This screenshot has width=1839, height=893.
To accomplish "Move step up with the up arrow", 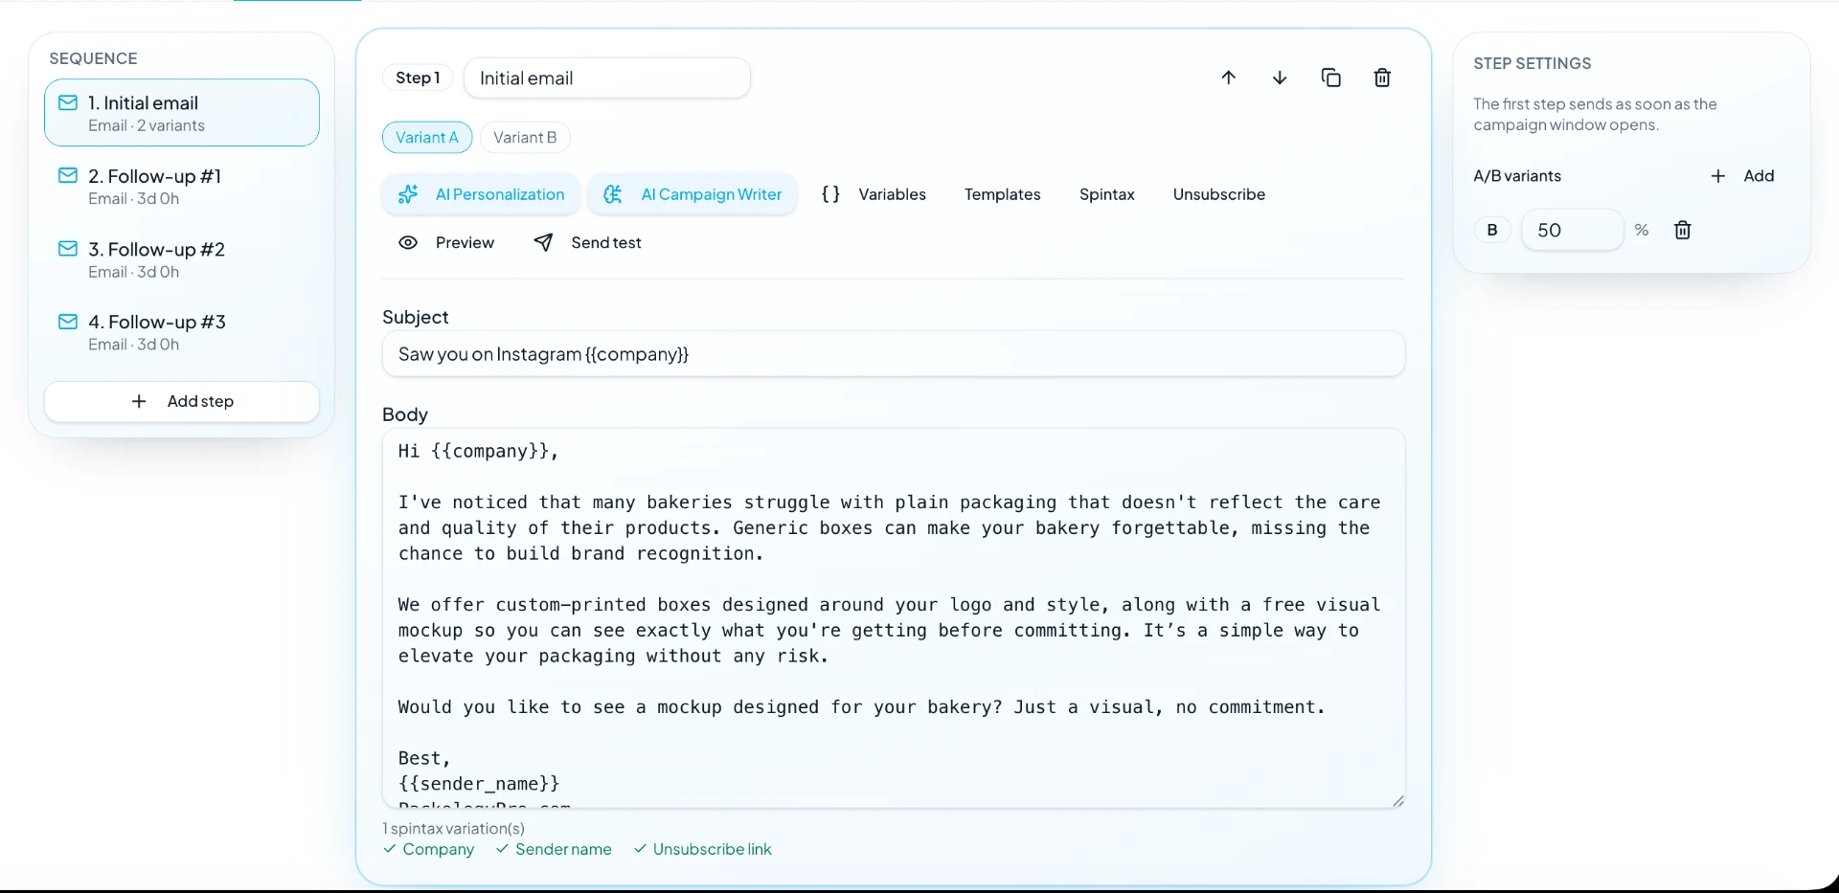I will [x=1229, y=78].
